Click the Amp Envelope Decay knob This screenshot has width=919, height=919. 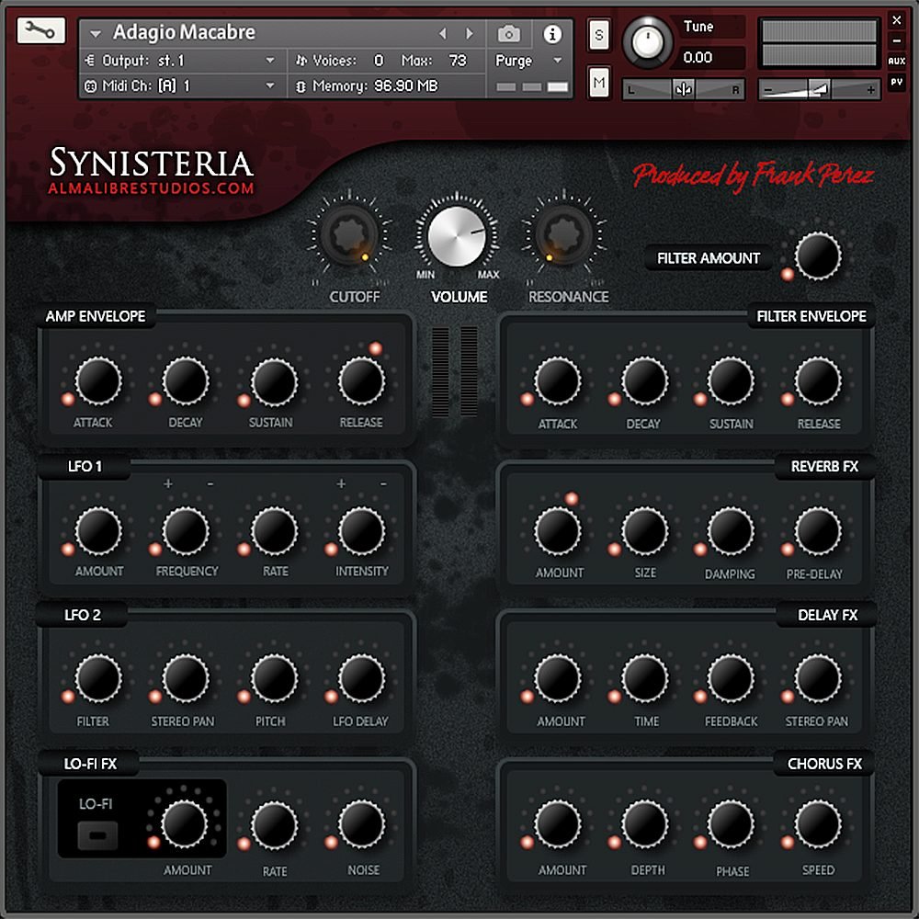(x=186, y=381)
